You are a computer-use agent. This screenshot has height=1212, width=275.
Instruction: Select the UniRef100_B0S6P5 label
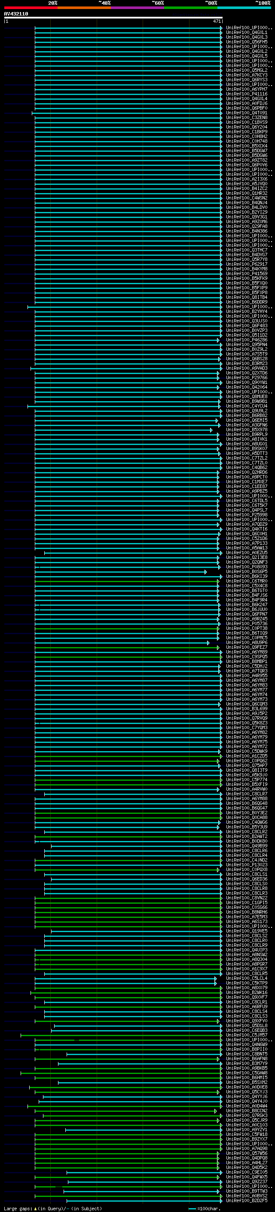[x=247, y=572]
